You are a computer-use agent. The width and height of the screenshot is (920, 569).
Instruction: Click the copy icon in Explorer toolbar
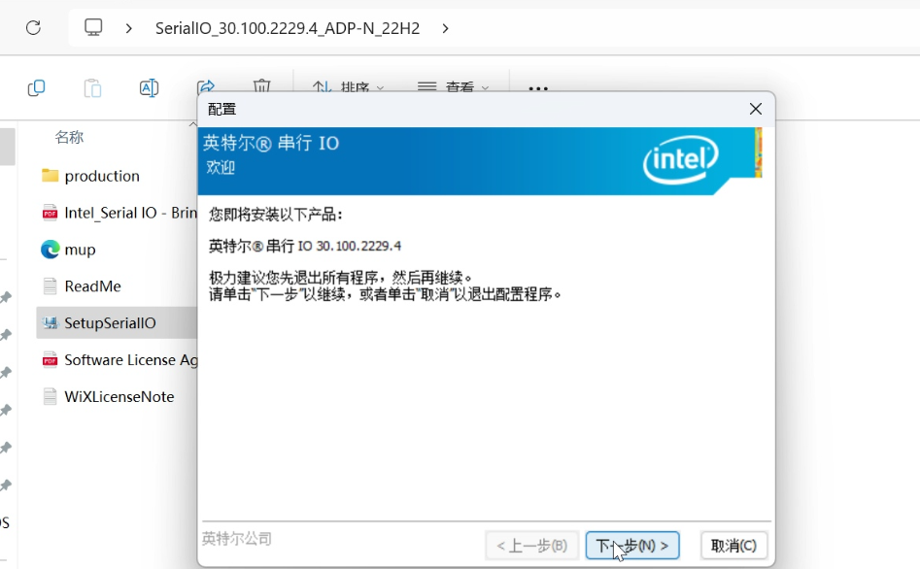(x=37, y=88)
